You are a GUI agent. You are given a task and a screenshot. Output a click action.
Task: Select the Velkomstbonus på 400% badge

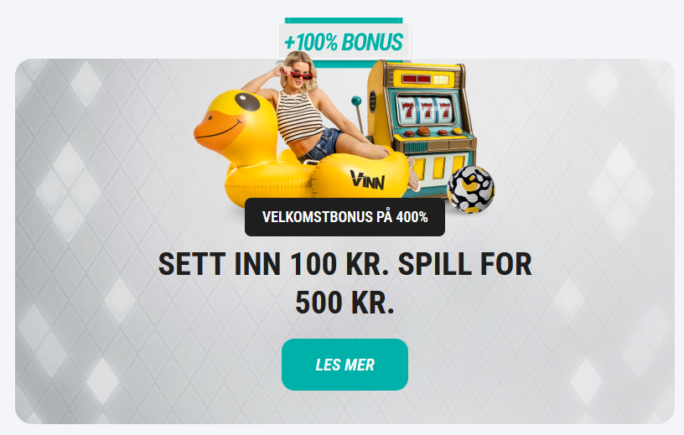(x=345, y=217)
